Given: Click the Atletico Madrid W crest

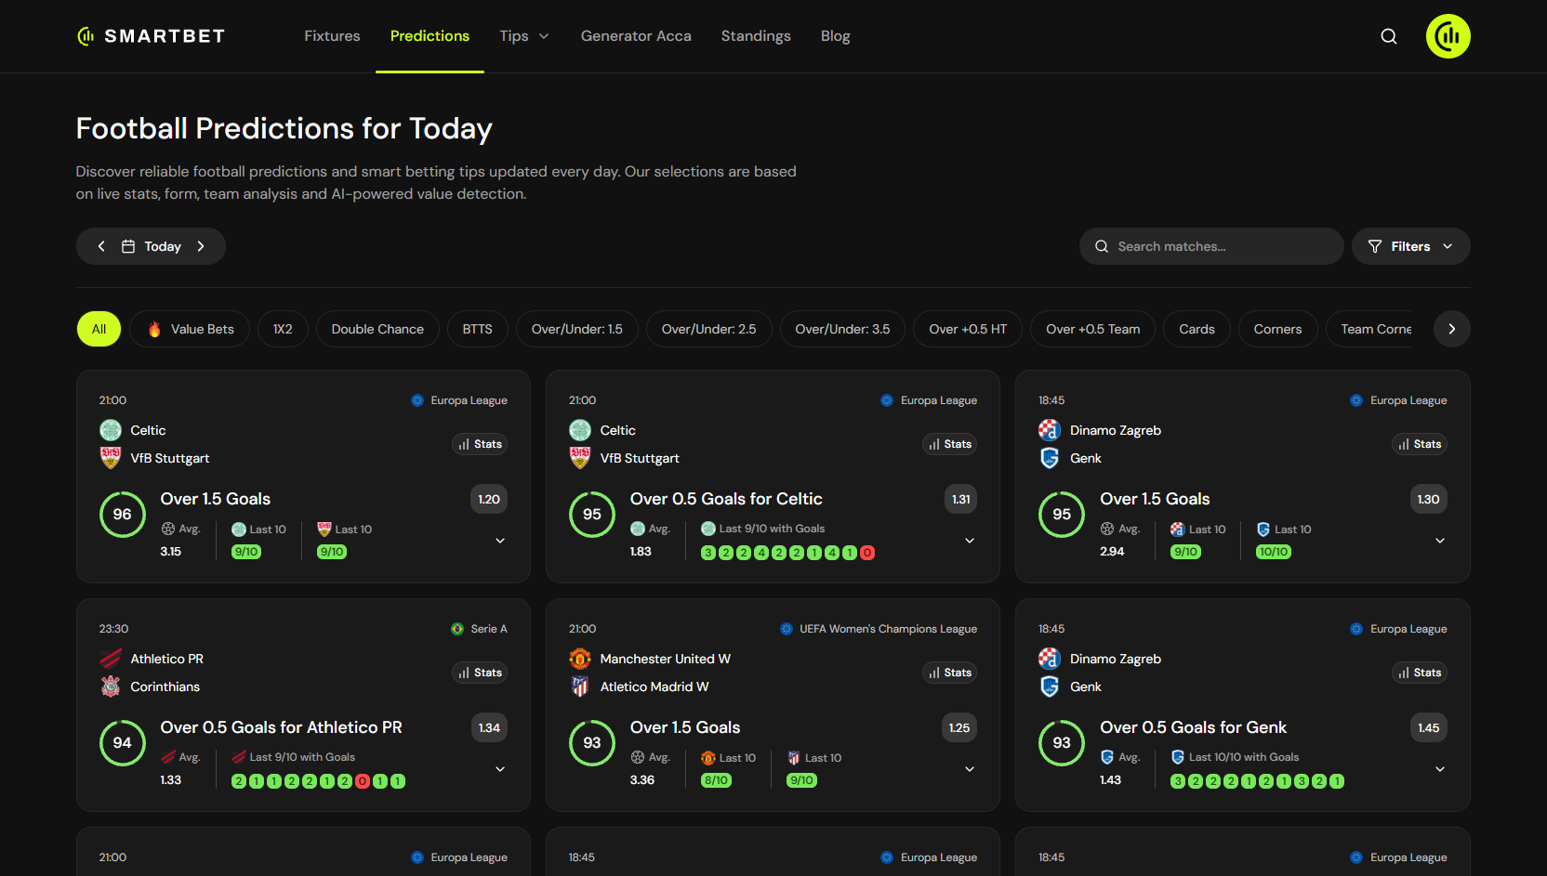Looking at the screenshot, I should click(580, 686).
